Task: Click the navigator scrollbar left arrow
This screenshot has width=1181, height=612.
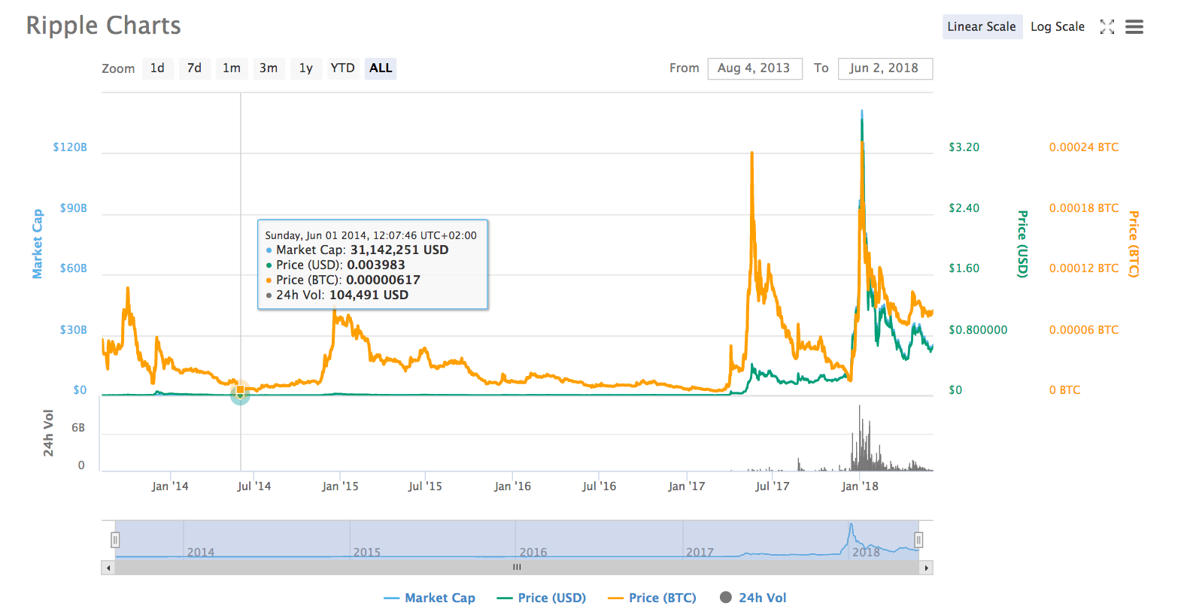Action: [108, 568]
